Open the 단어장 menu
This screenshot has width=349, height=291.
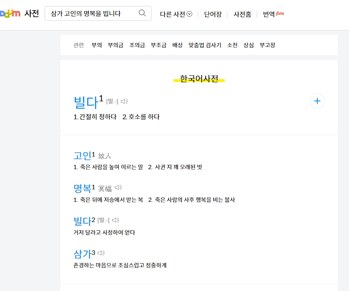(212, 13)
